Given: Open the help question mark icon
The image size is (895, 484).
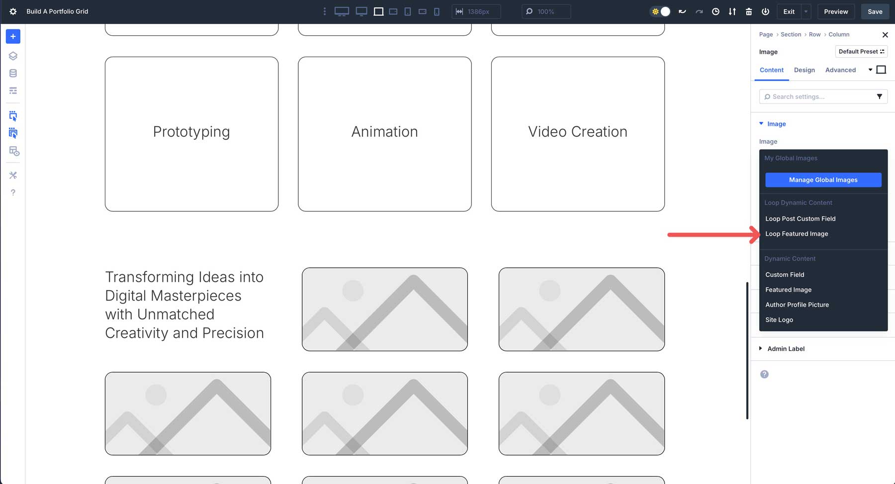Looking at the screenshot, I should [13, 192].
